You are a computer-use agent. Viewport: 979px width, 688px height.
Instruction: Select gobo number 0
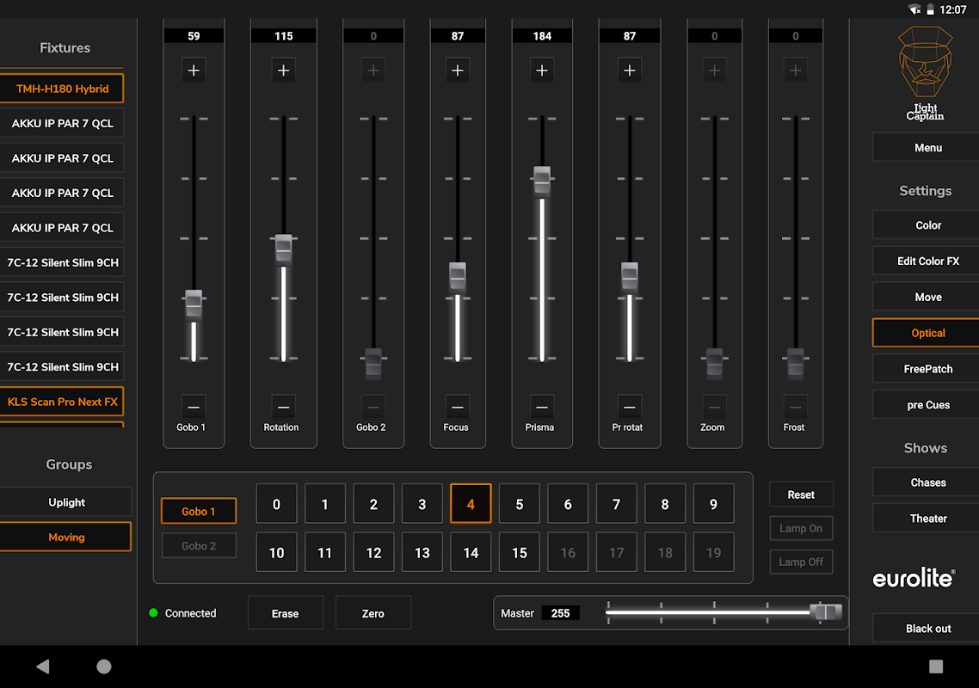coord(277,504)
